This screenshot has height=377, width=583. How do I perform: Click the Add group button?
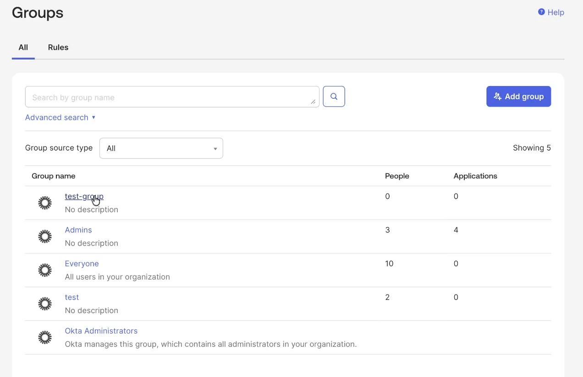(x=519, y=97)
